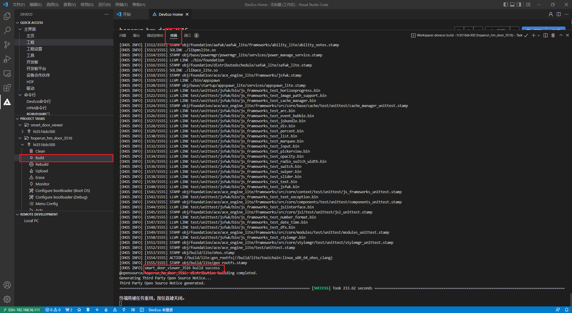
Task: Close the DevEco Home tab
Action: [187, 14]
